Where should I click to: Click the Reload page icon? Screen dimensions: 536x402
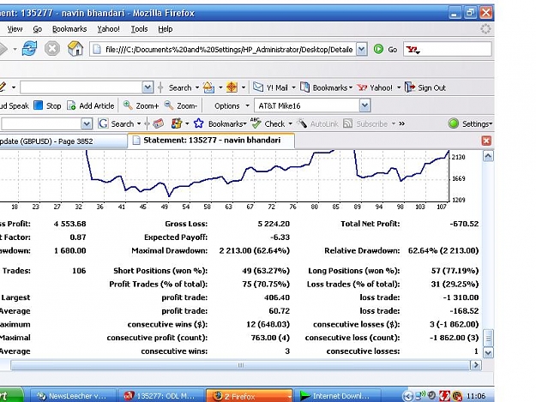29,49
